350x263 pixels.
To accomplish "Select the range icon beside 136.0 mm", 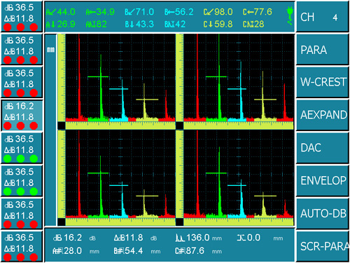I will [x=180, y=238].
